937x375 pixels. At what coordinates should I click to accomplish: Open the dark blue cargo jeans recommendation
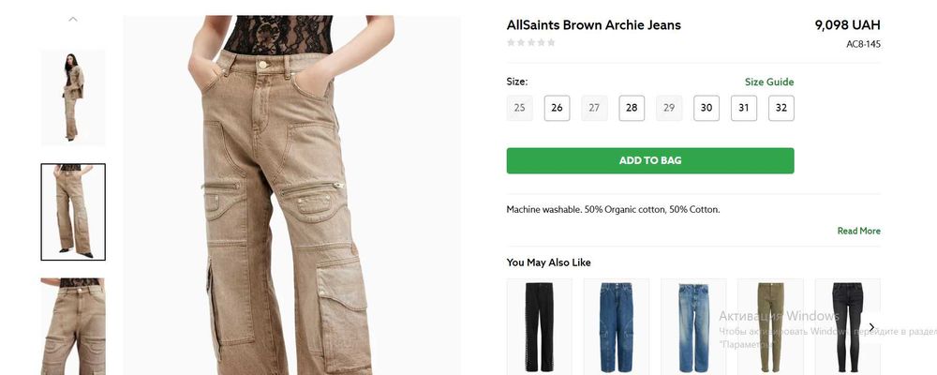point(617,326)
